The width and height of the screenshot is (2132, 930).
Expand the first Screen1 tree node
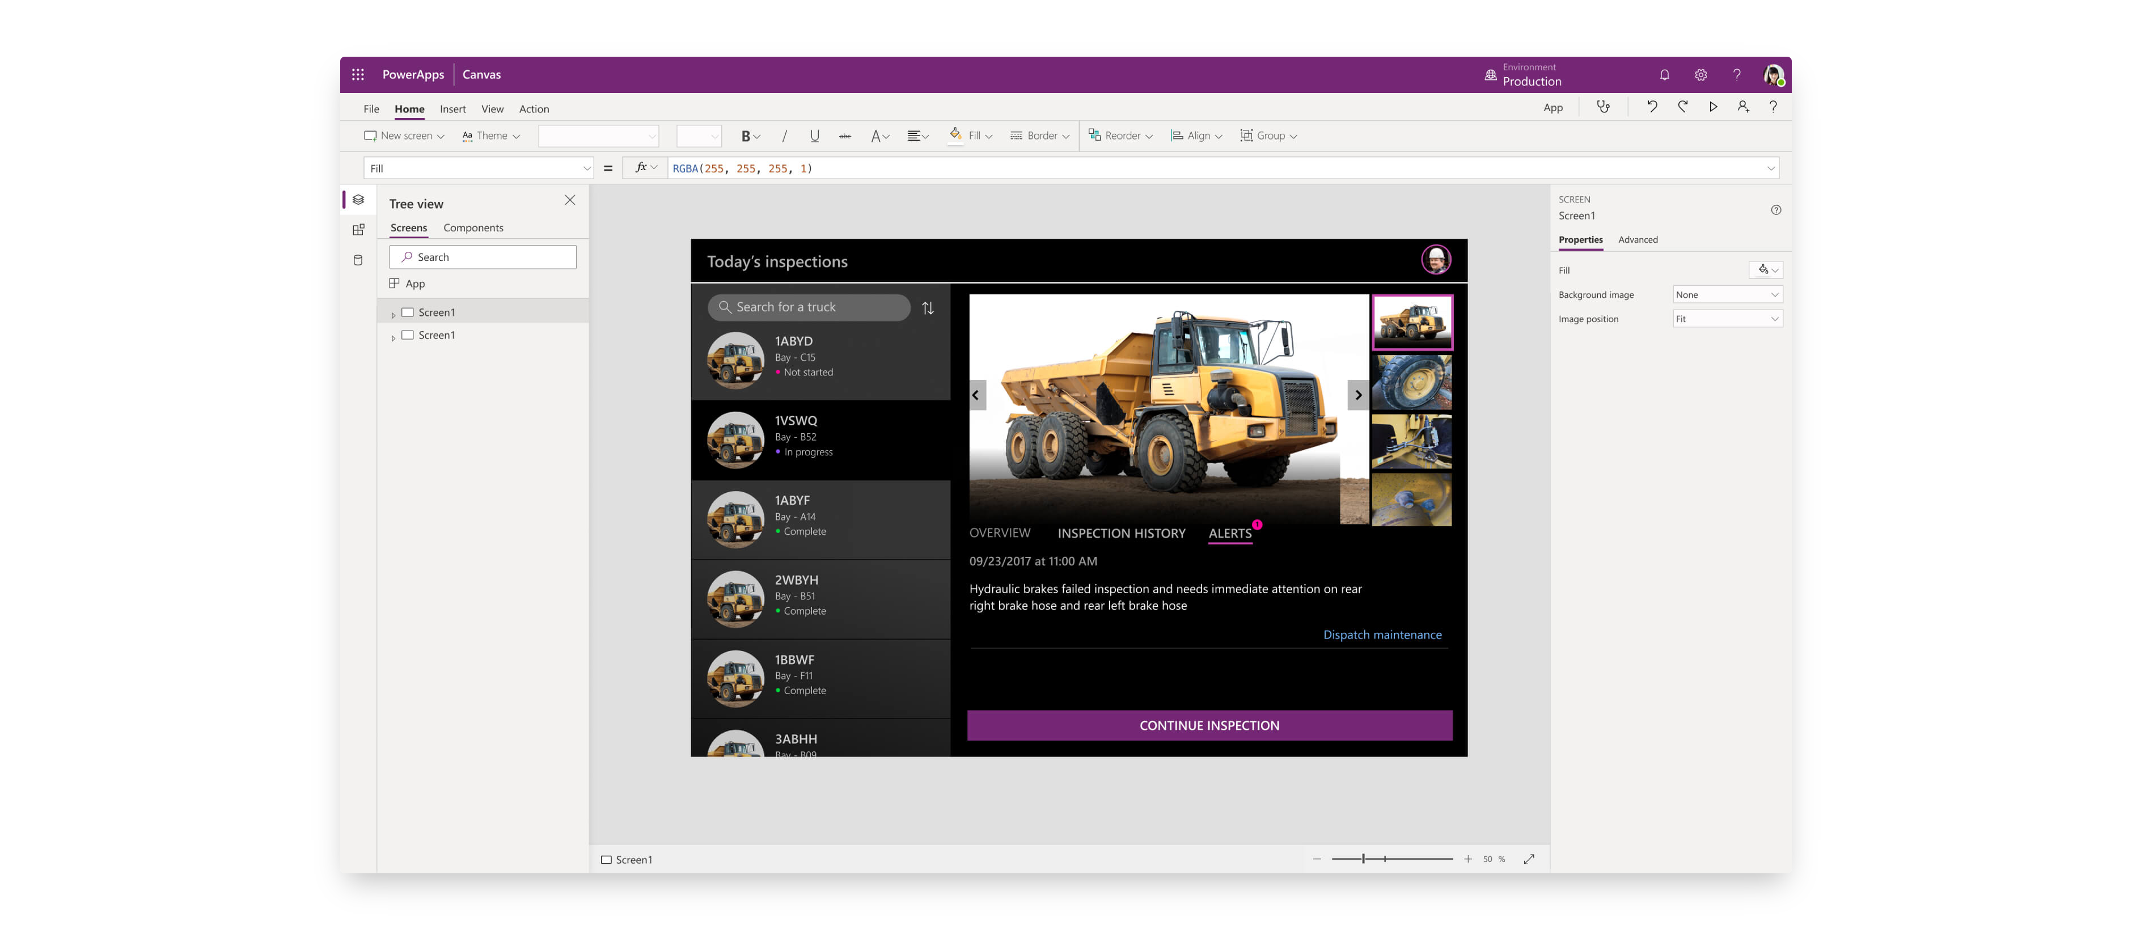(x=393, y=314)
